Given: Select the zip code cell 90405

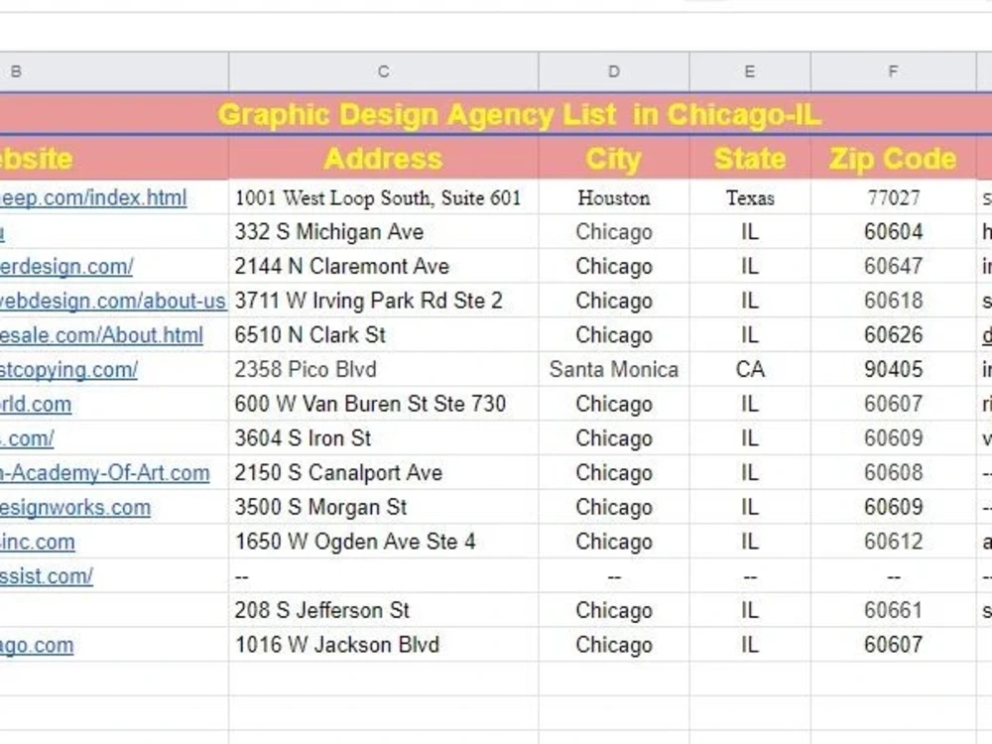Looking at the screenshot, I should (x=892, y=369).
